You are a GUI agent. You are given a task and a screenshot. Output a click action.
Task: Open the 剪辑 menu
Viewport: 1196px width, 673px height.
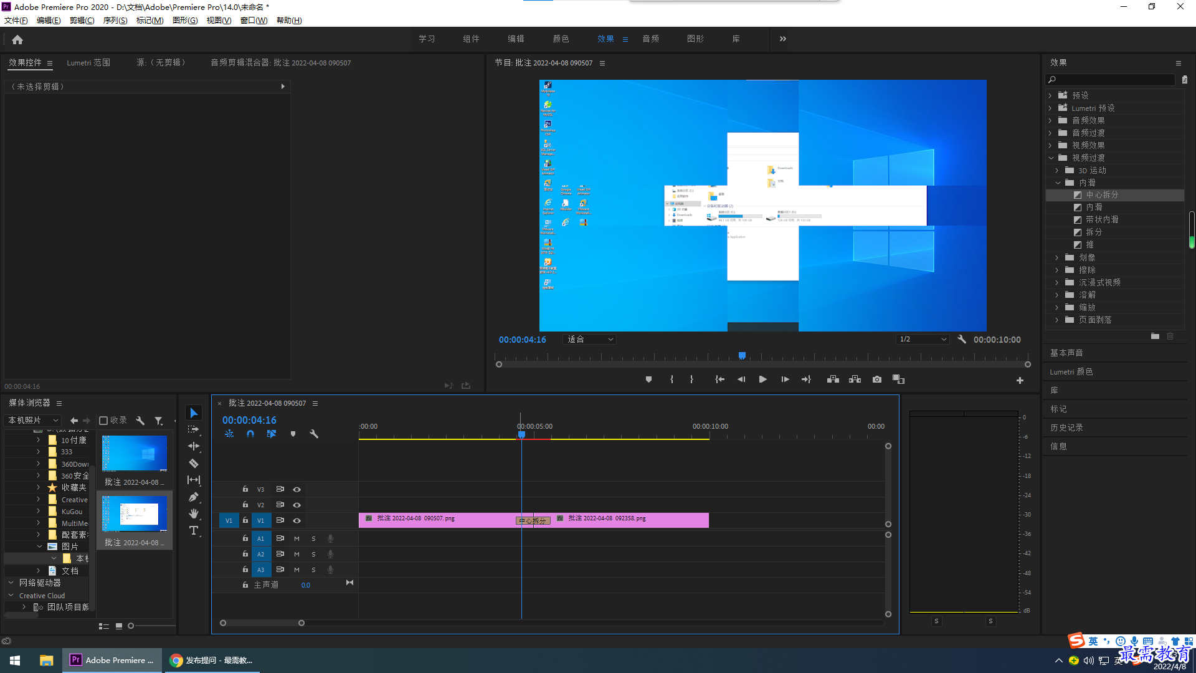point(82,21)
